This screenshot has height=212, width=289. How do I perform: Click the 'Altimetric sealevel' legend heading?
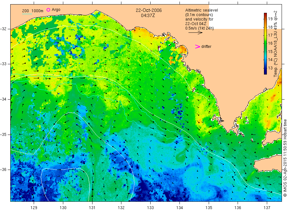click(x=201, y=10)
